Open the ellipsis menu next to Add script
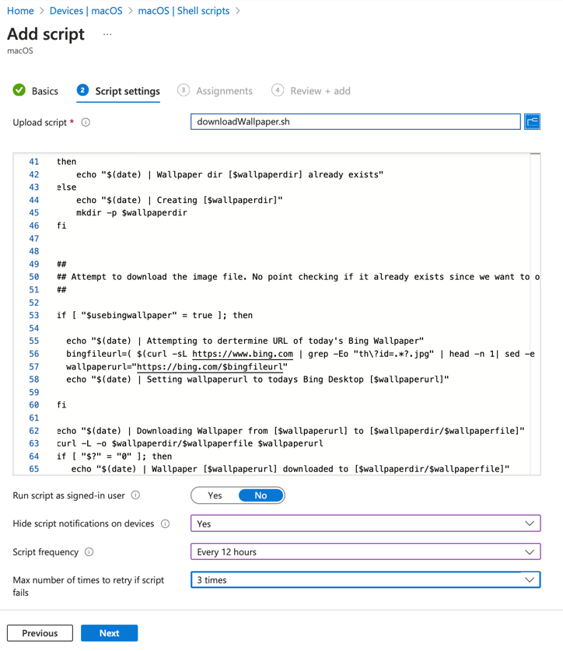The image size is (563, 651). pyautogui.click(x=107, y=34)
